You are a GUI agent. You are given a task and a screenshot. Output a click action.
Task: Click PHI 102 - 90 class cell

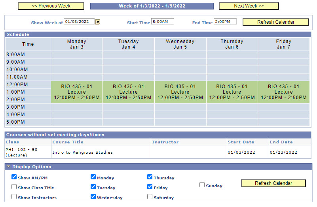28,152
